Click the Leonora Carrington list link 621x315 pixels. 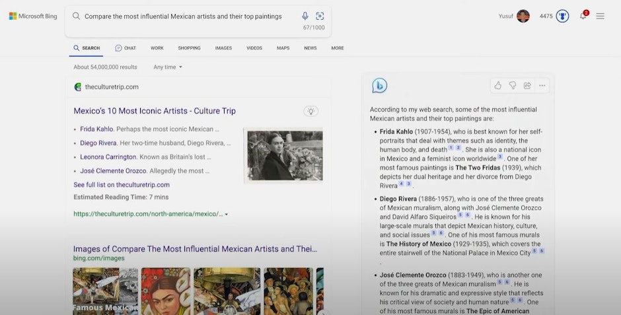click(x=108, y=157)
